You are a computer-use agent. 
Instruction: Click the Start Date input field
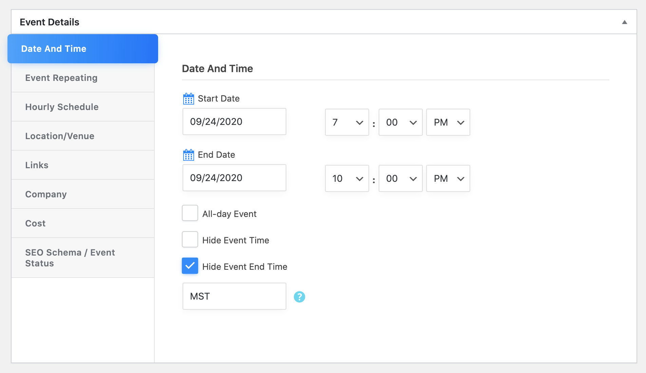(234, 122)
